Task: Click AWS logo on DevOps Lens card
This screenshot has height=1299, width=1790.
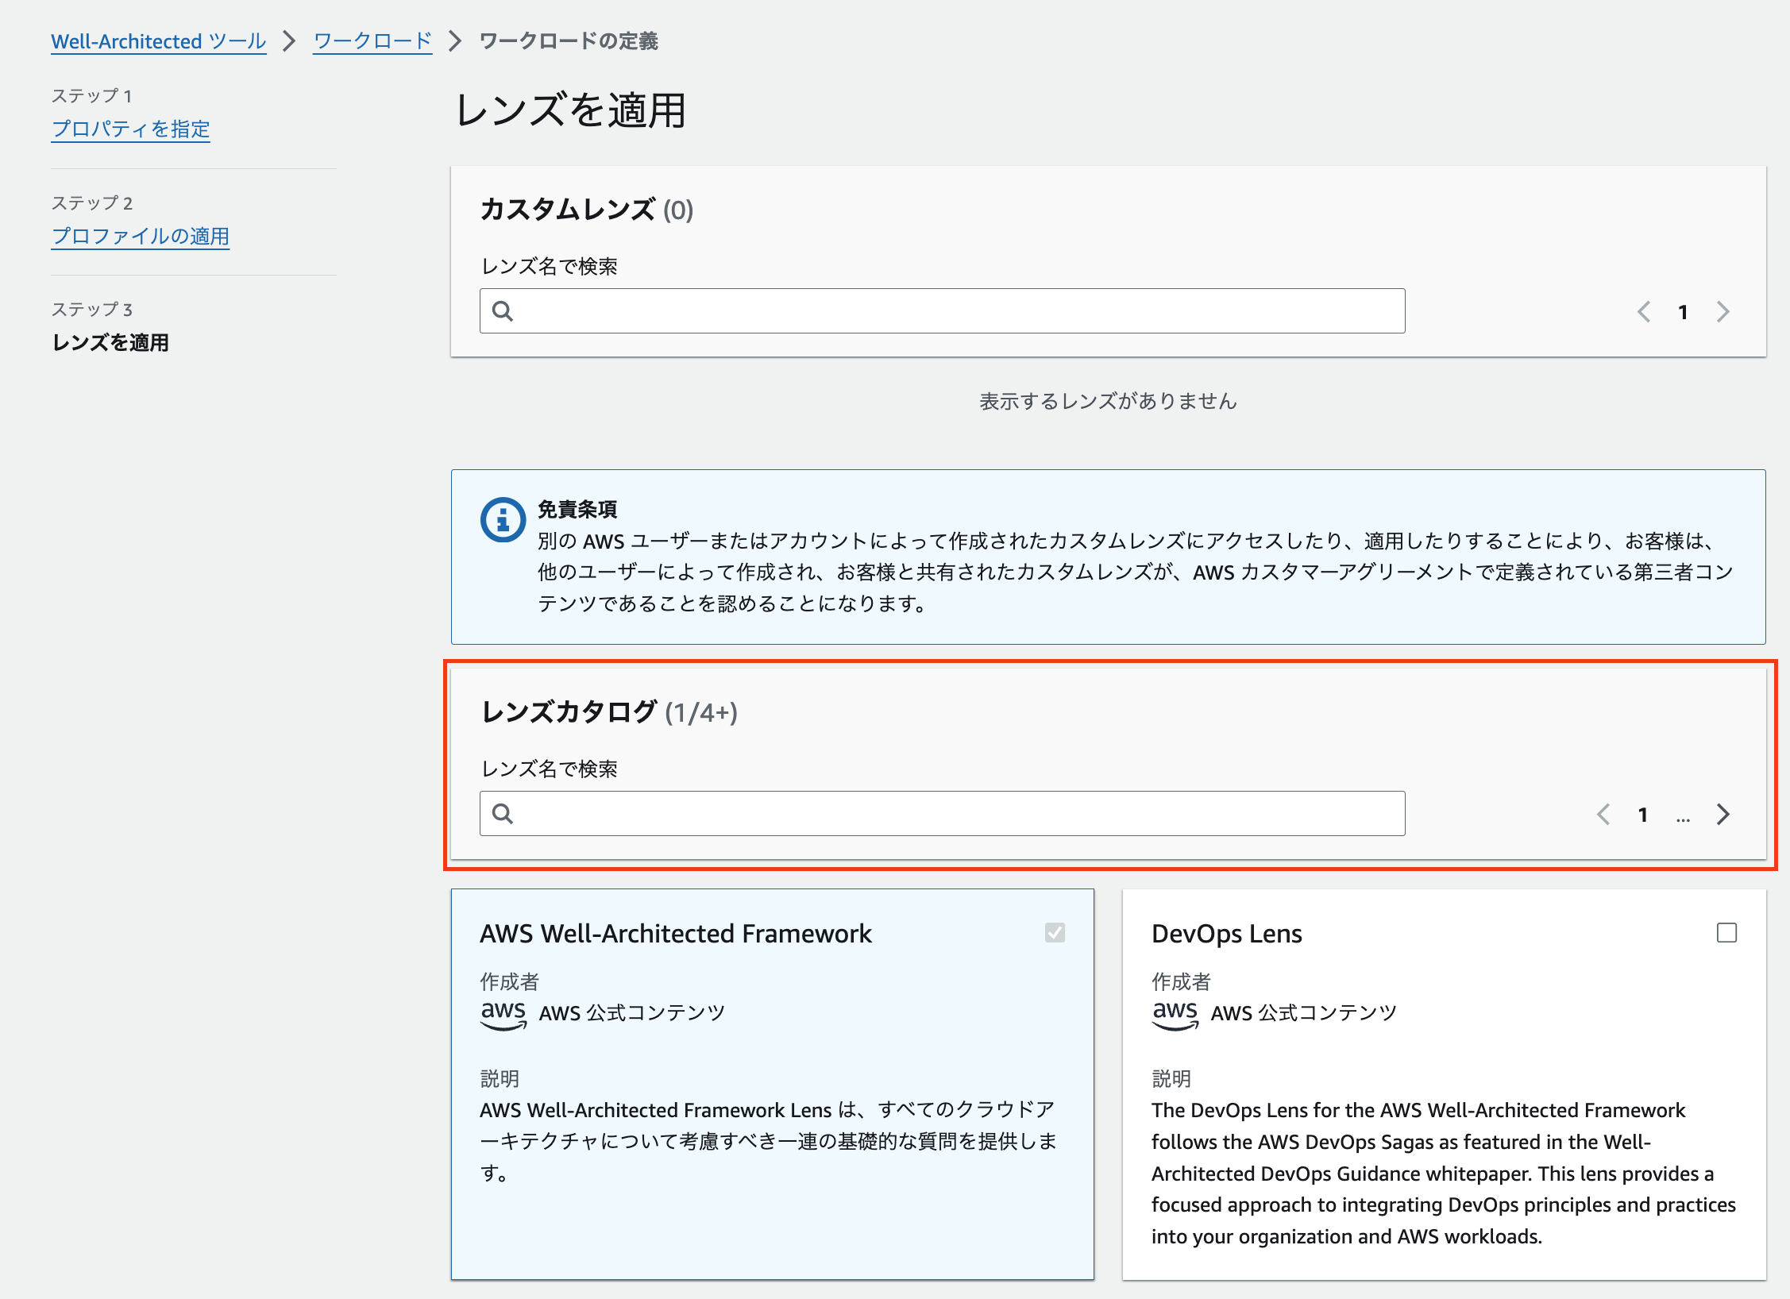Action: click(1175, 1014)
